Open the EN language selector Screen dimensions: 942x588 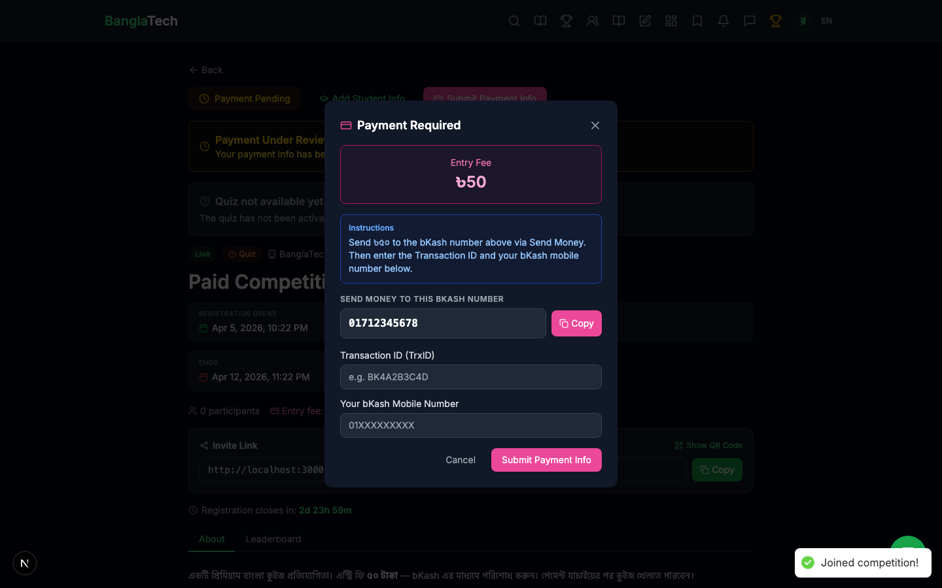(x=826, y=20)
